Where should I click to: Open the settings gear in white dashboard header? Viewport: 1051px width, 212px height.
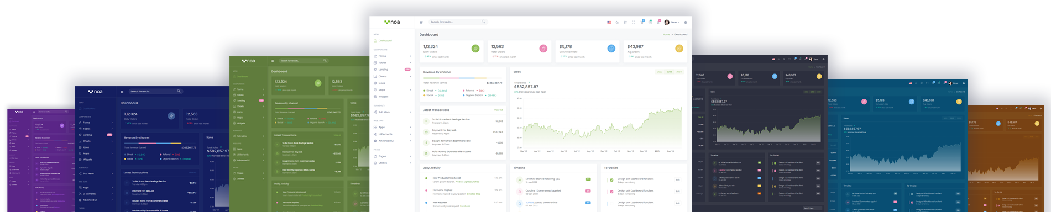click(x=686, y=22)
